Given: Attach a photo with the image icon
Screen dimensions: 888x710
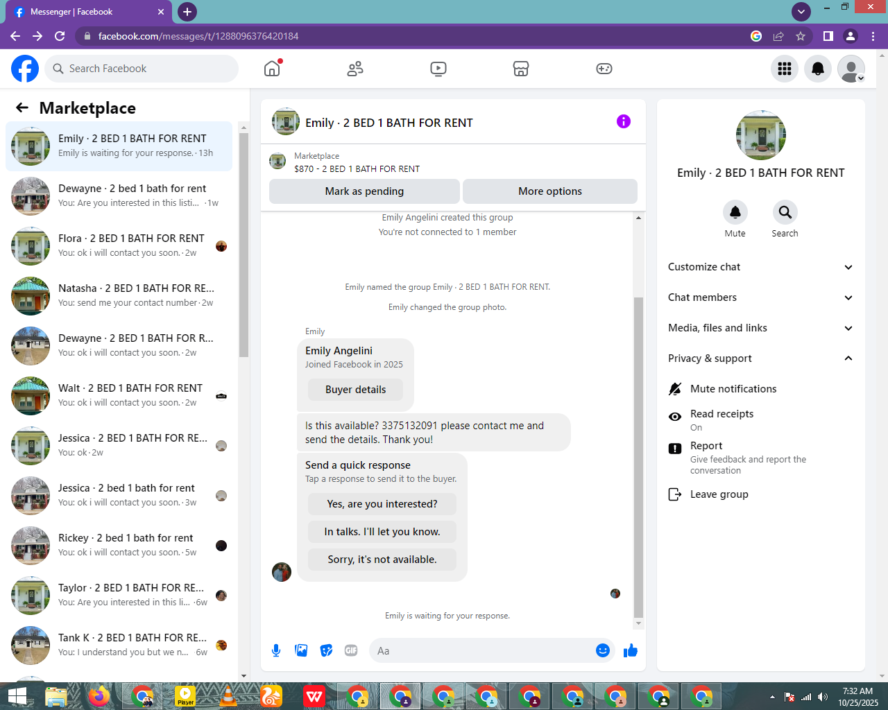Looking at the screenshot, I should (301, 650).
